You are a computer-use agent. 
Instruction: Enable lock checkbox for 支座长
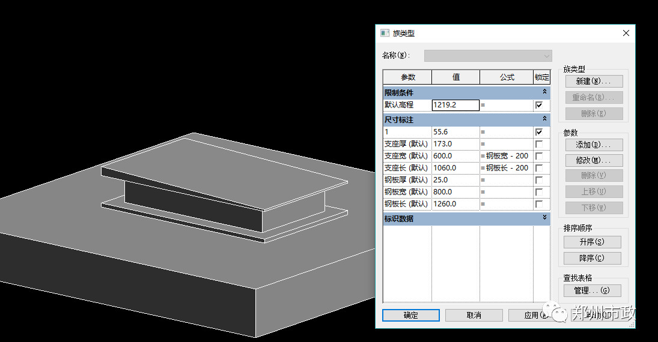tap(539, 168)
